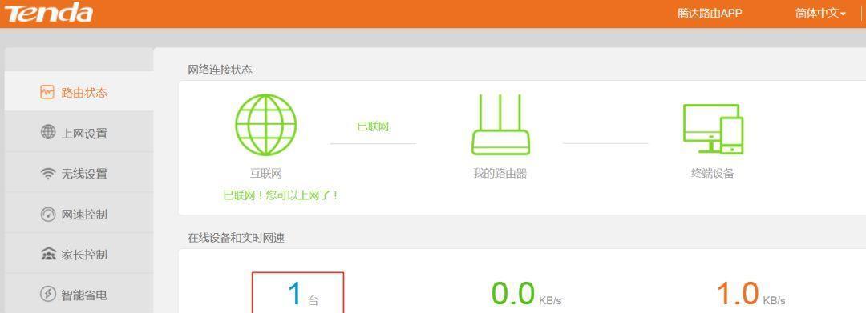Click the 网速控制 gauge icon
The height and width of the screenshot is (313, 866).
(48, 214)
